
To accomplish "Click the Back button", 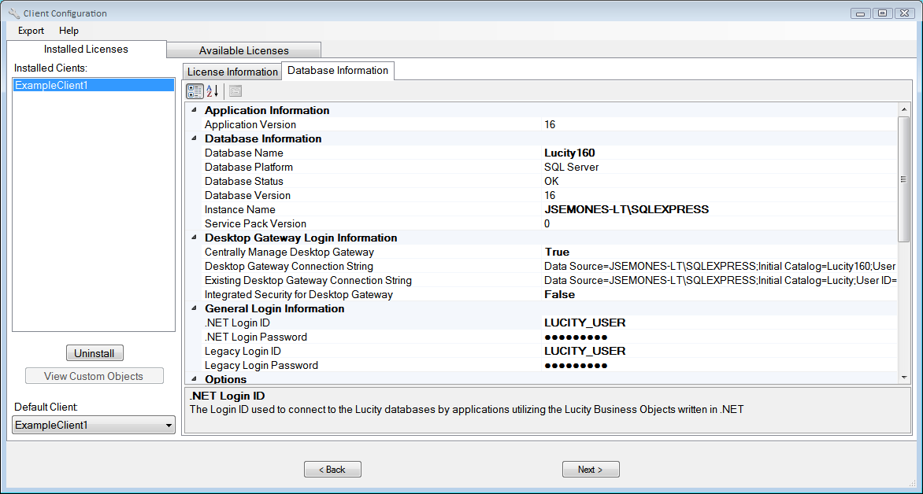I will tap(332, 469).
